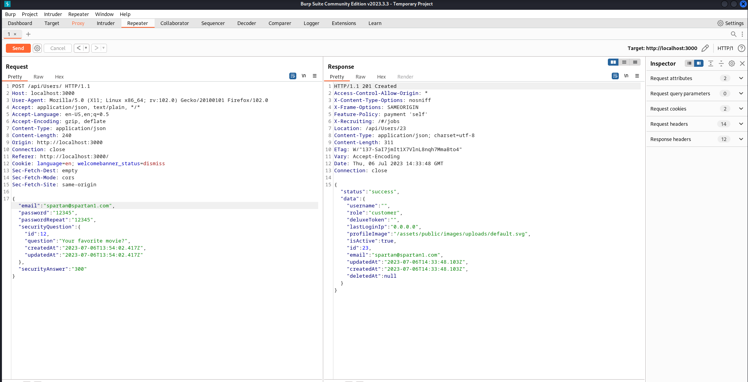Select the Render view in Response pane
The width and height of the screenshot is (748, 382).
405,77
